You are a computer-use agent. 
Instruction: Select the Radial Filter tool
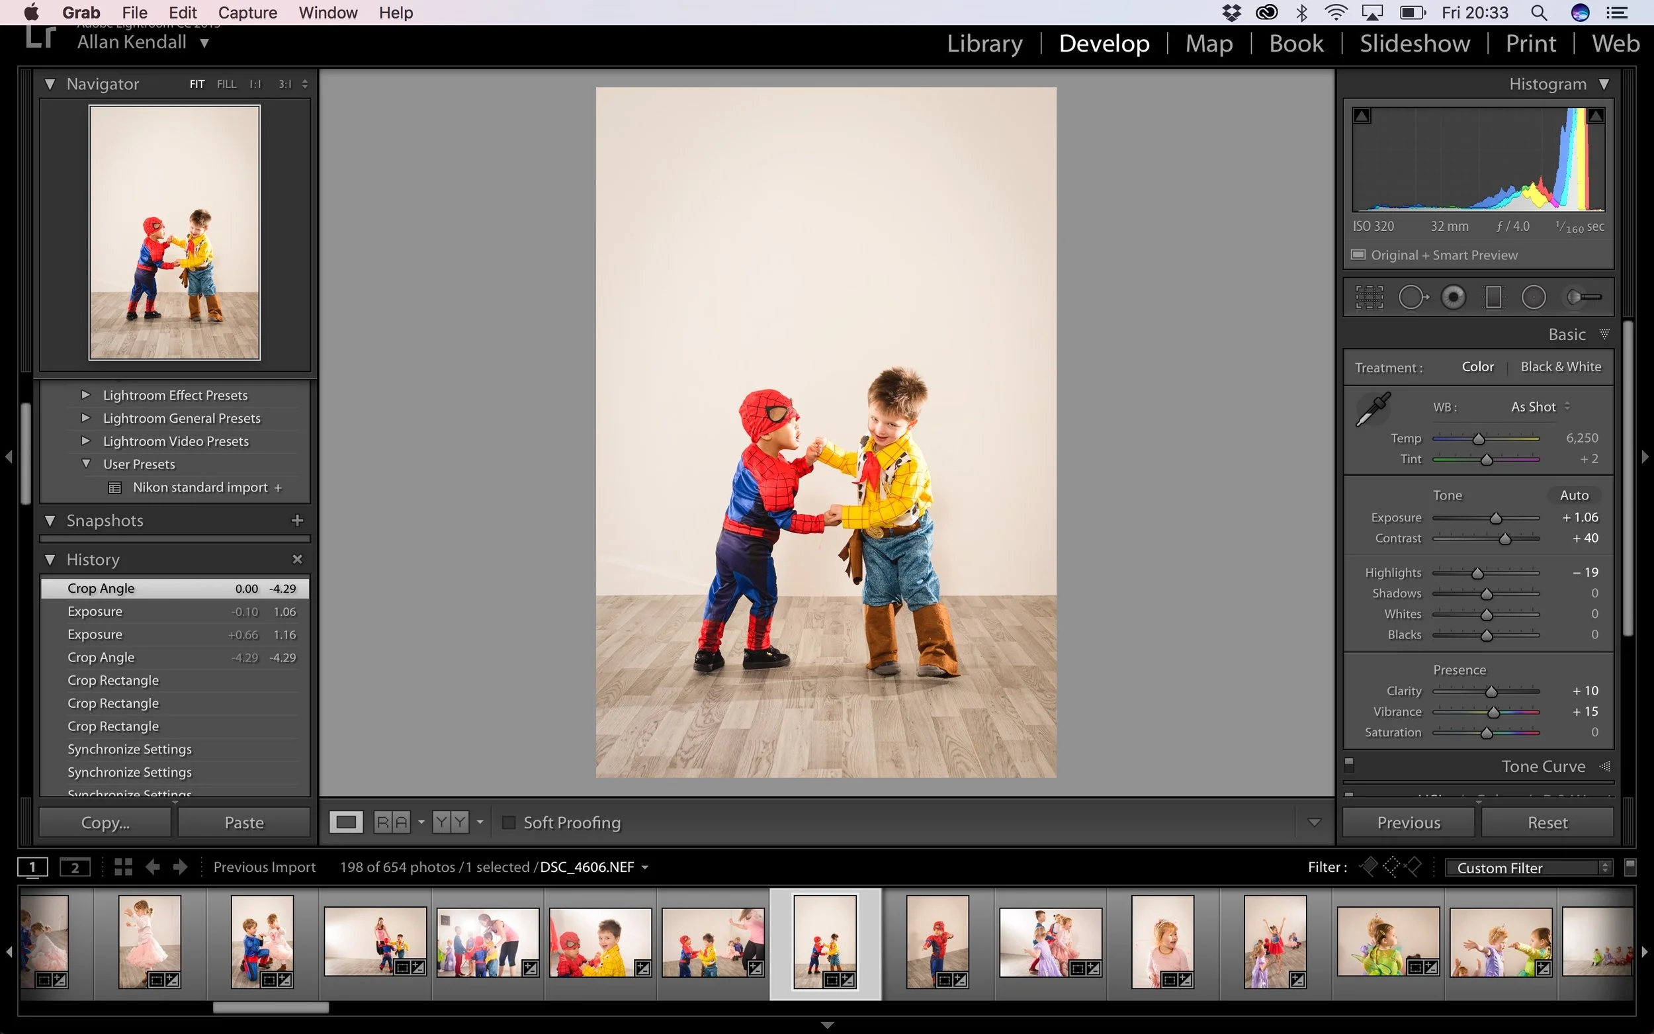[1535, 296]
